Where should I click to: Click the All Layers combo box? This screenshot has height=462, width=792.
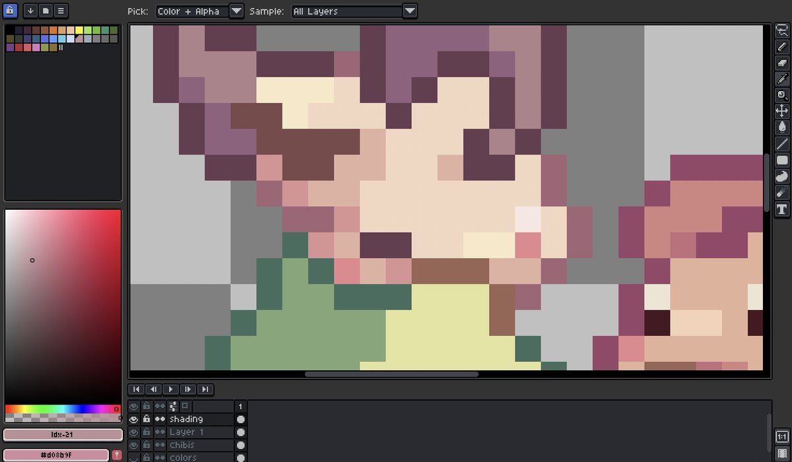click(x=347, y=11)
